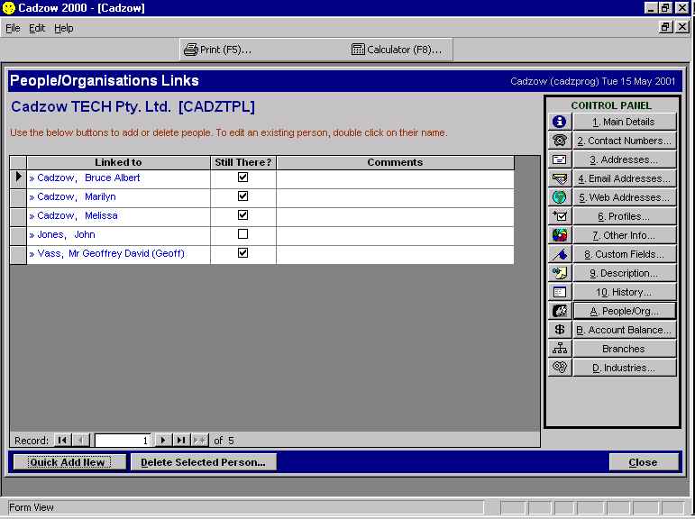
Task: Open 7. Other Info panel
Action: point(624,235)
